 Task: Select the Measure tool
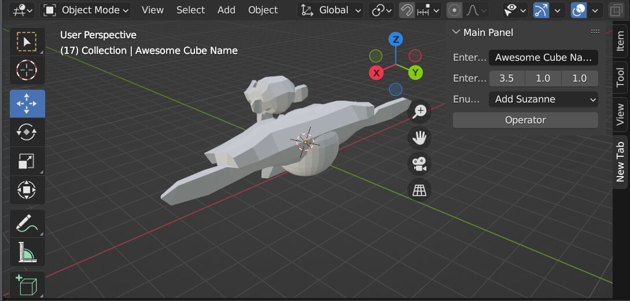[27, 252]
